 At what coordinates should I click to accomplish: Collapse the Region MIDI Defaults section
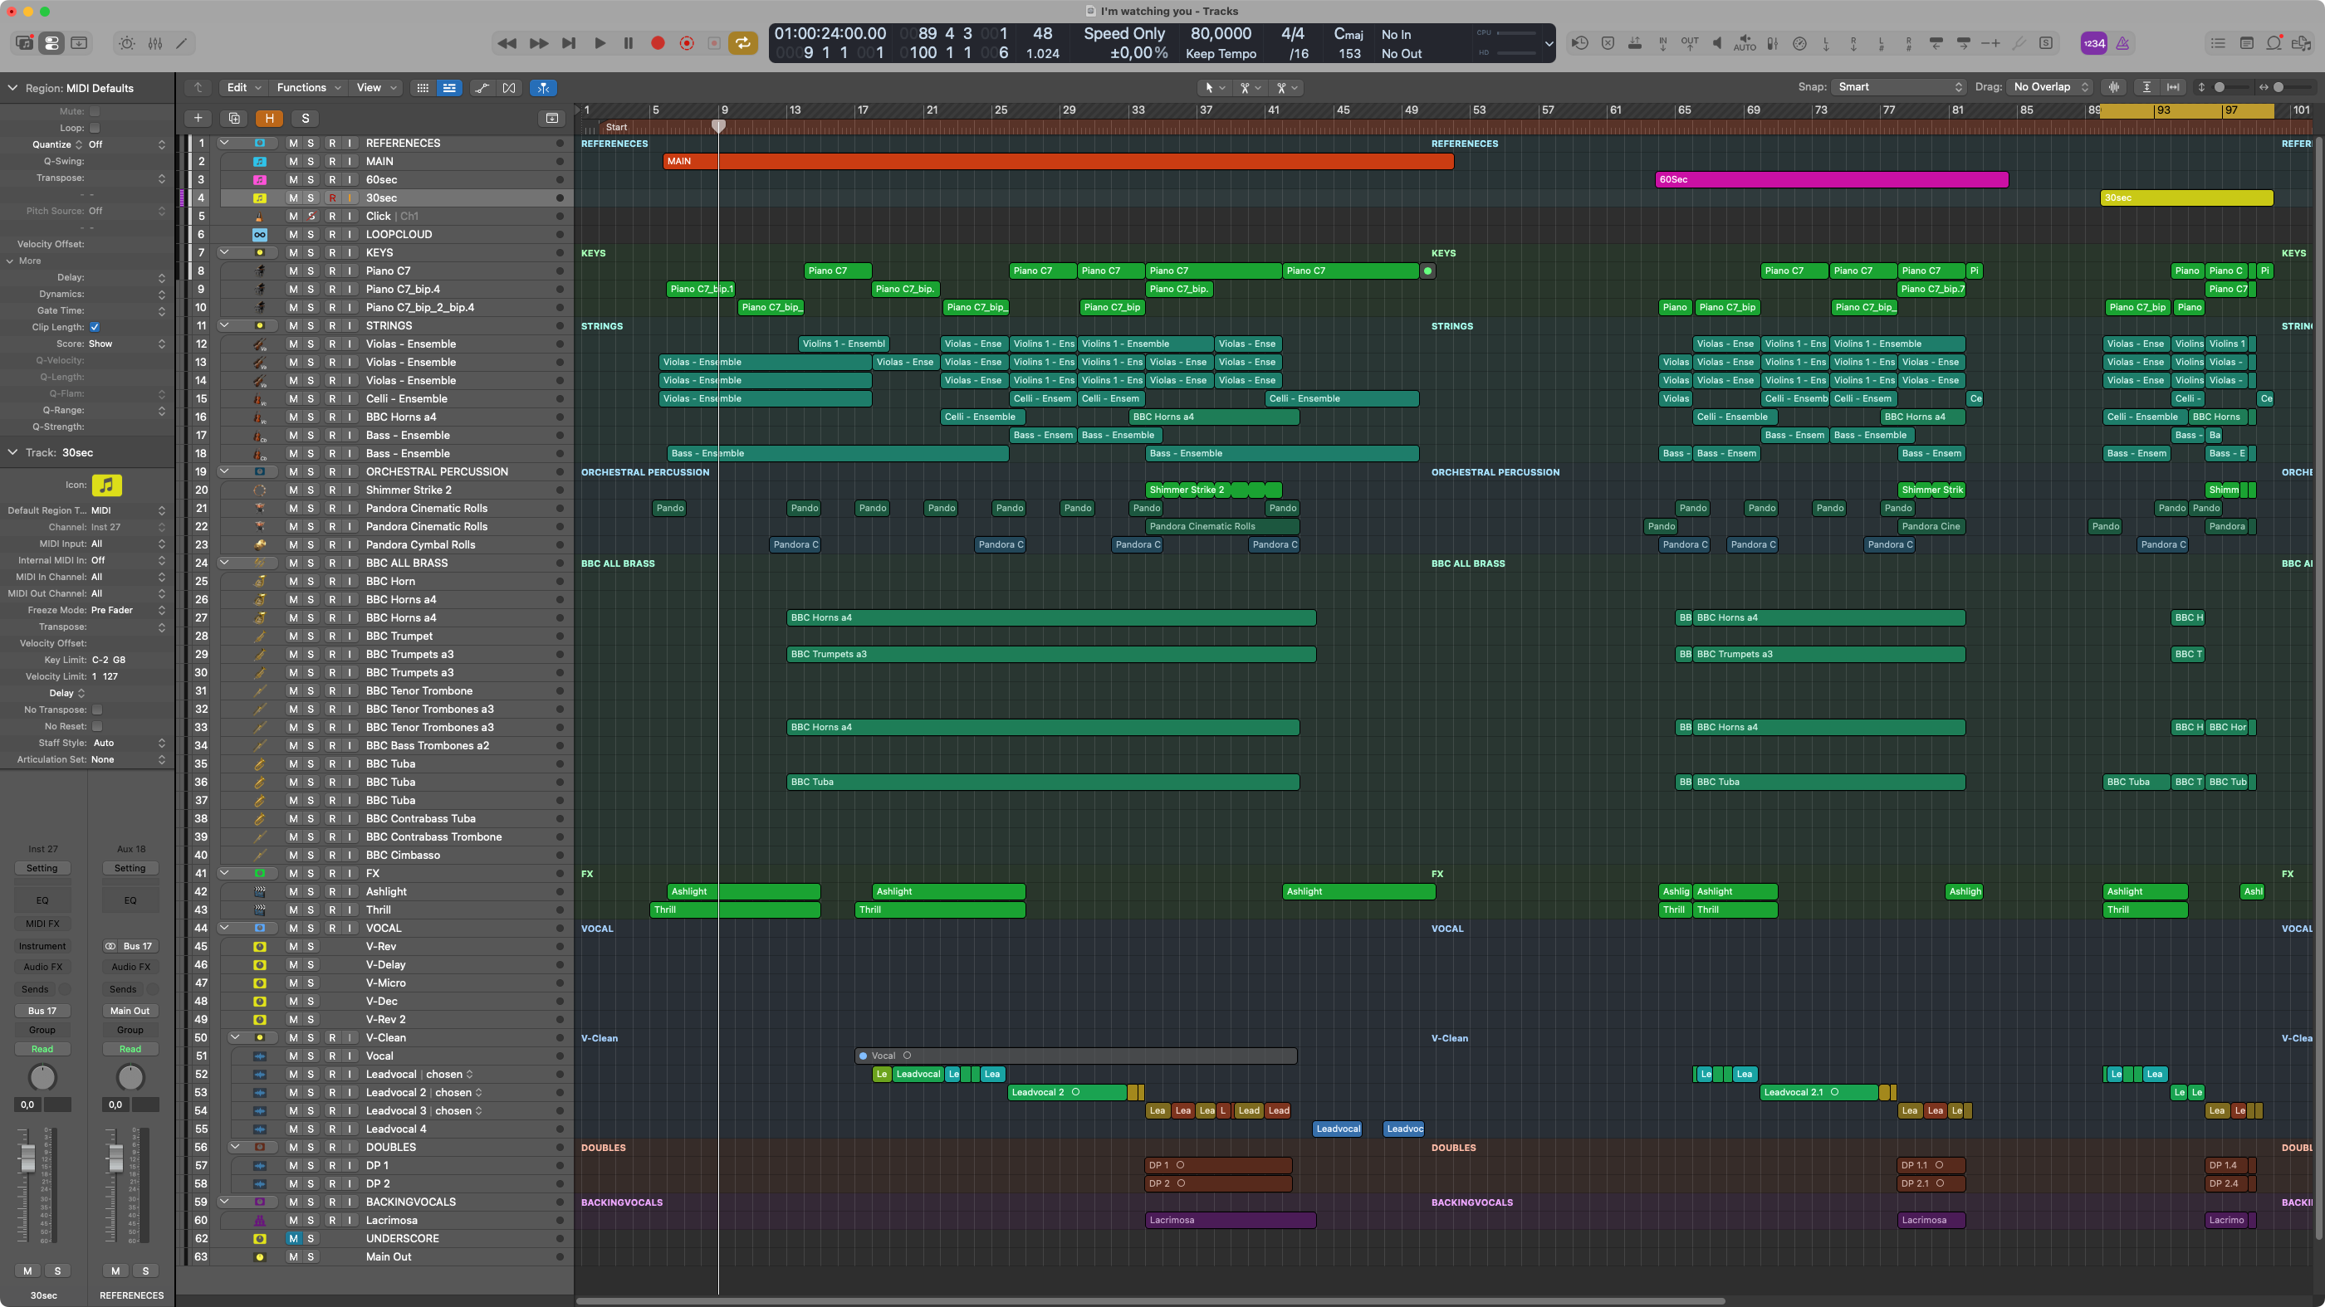click(12, 87)
